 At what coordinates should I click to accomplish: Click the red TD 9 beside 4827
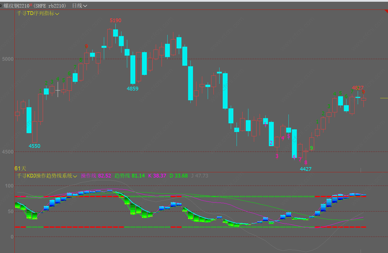[363, 92]
